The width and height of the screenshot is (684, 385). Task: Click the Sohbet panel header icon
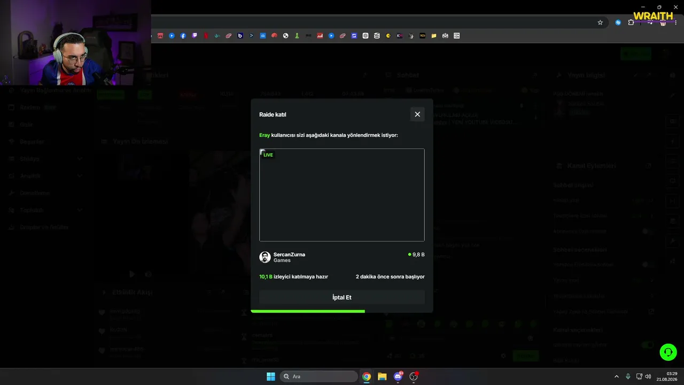pyautogui.click(x=388, y=75)
